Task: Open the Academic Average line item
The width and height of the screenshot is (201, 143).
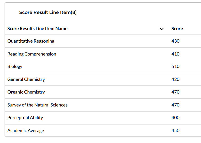Action: point(26,131)
